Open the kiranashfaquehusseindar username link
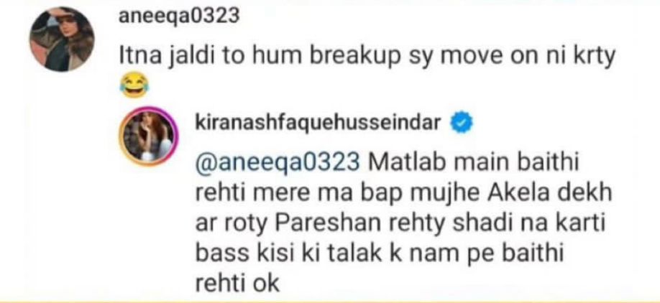 point(318,123)
